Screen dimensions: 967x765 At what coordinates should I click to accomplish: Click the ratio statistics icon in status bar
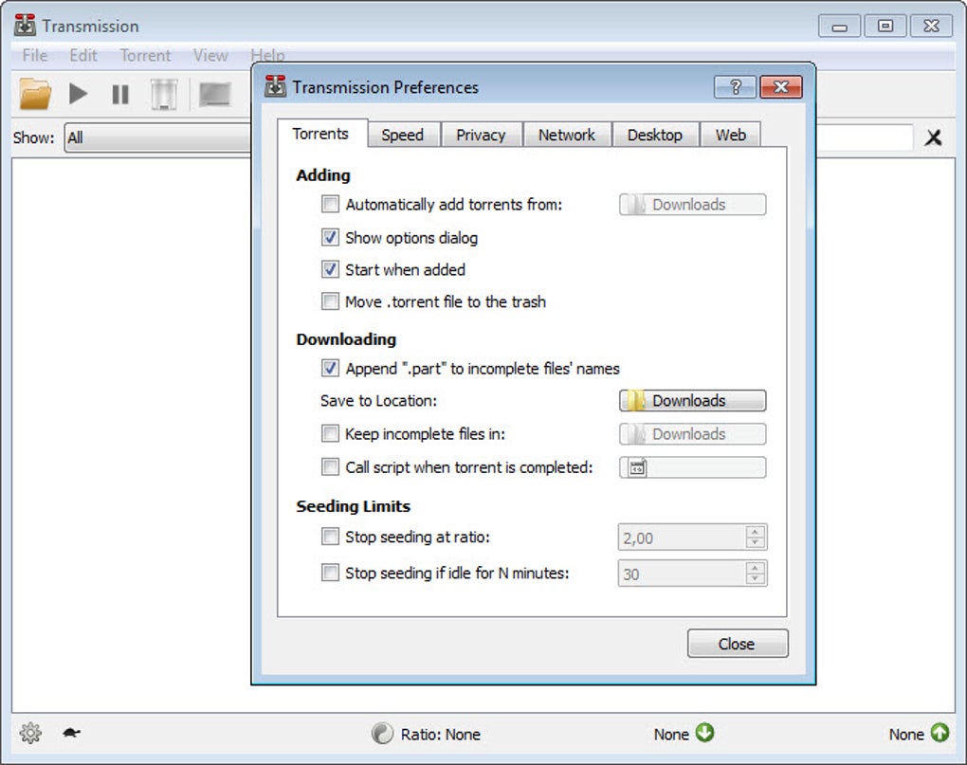click(x=382, y=733)
